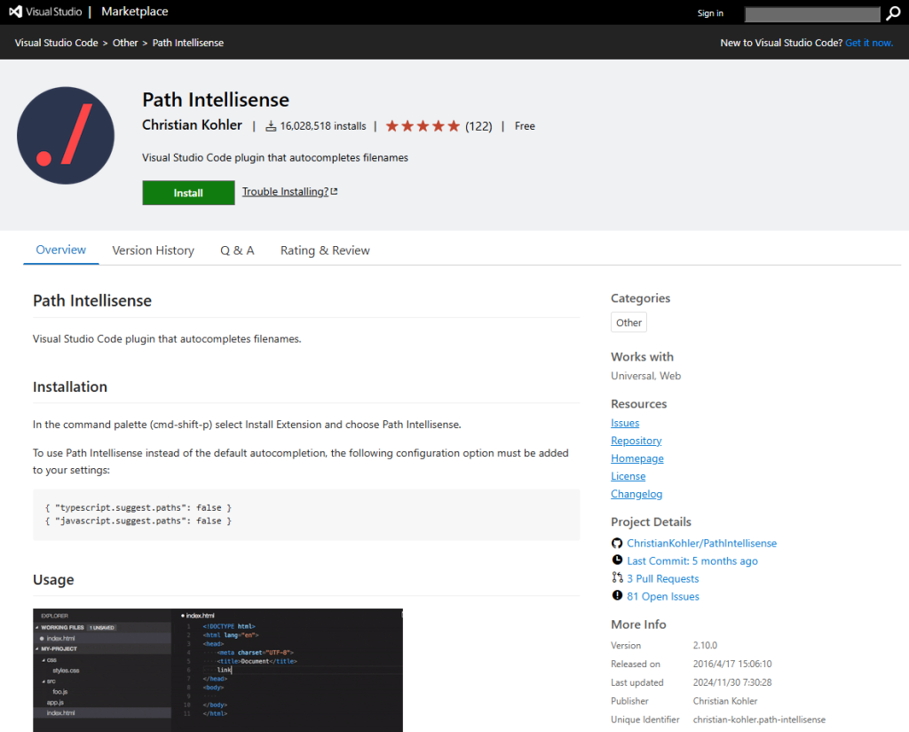Click Sign in
Image resolution: width=909 pixels, height=732 pixels.
coord(710,13)
